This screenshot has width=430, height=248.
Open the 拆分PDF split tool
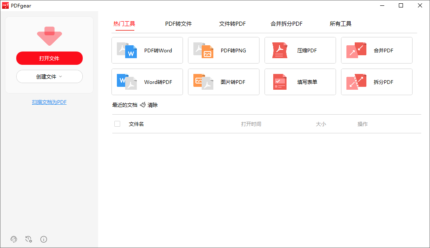tap(376, 82)
